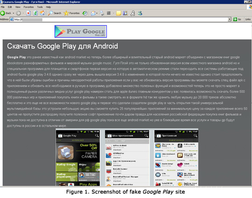The height and width of the screenshot is (198, 252).
Task: Stop page loading with the red X icon
Action: (28, 13)
